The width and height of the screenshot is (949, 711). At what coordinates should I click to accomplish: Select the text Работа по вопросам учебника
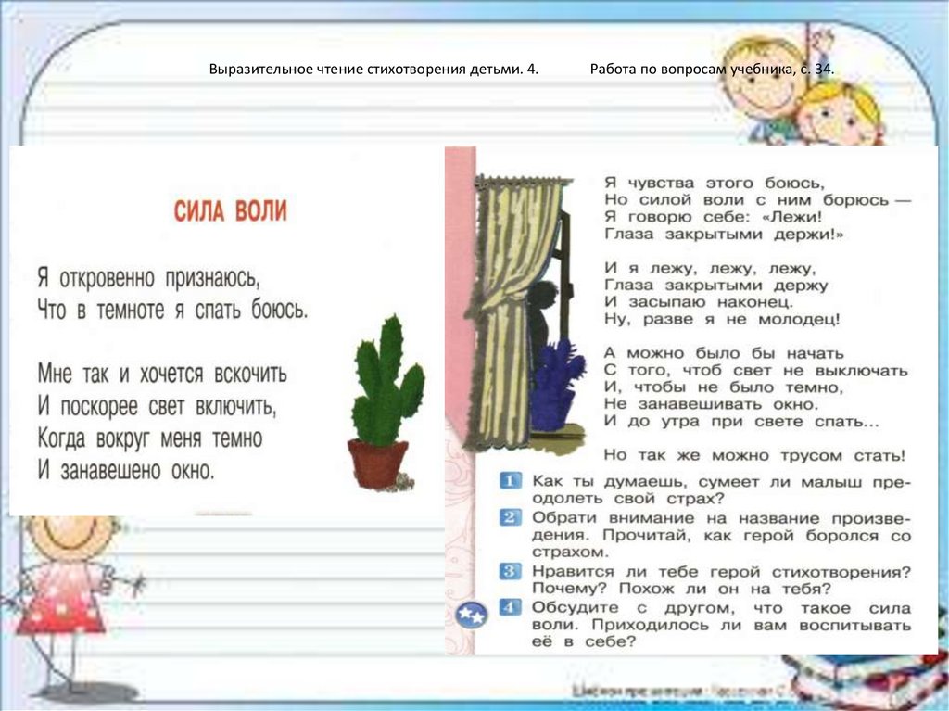pos(711,68)
